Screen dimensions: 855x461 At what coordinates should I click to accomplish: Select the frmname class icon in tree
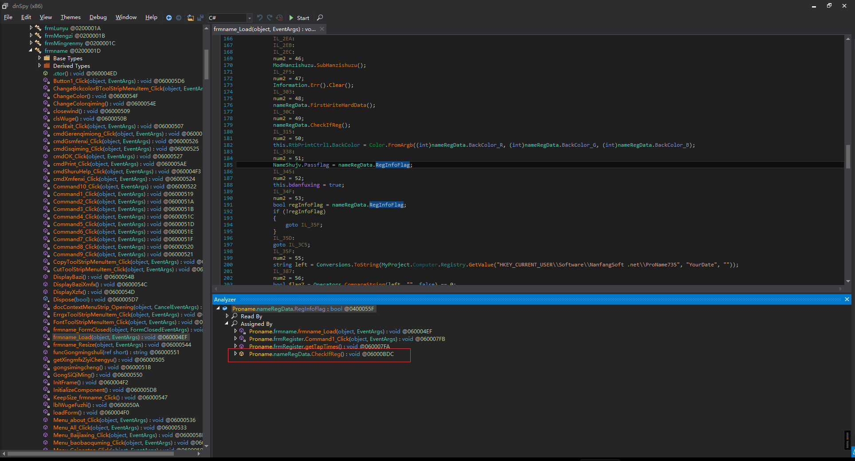coord(38,51)
